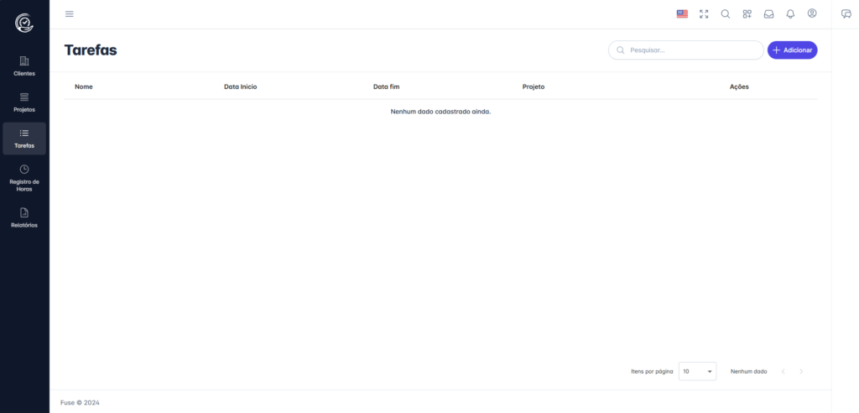Toggle the hamburger navigation menu
The image size is (859, 413).
(70, 13)
